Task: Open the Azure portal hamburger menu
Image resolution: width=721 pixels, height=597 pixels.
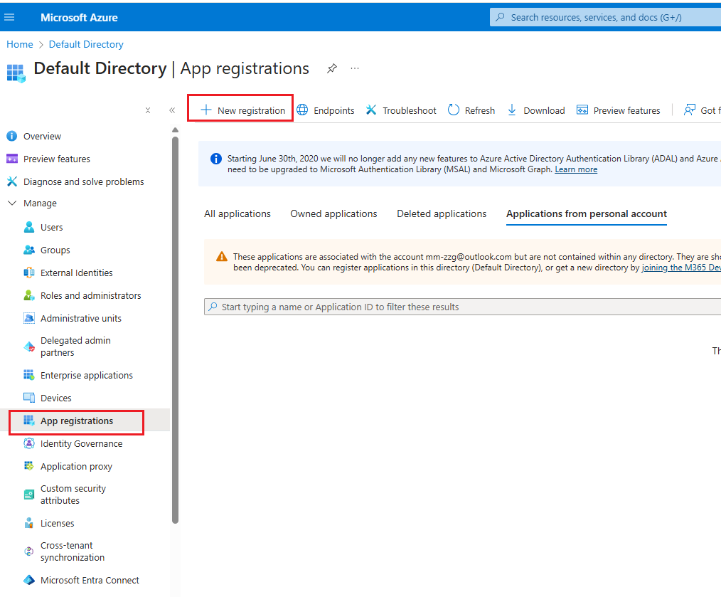Action: click(10, 17)
